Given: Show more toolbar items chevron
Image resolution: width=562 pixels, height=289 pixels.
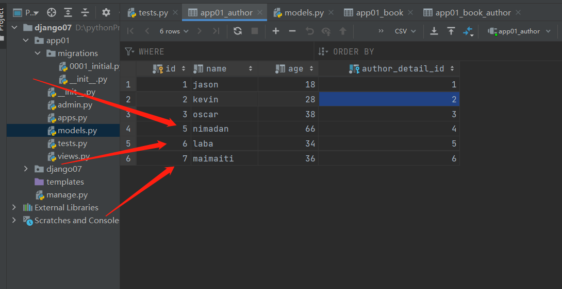Looking at the screenshot, I should pos(381,31).
